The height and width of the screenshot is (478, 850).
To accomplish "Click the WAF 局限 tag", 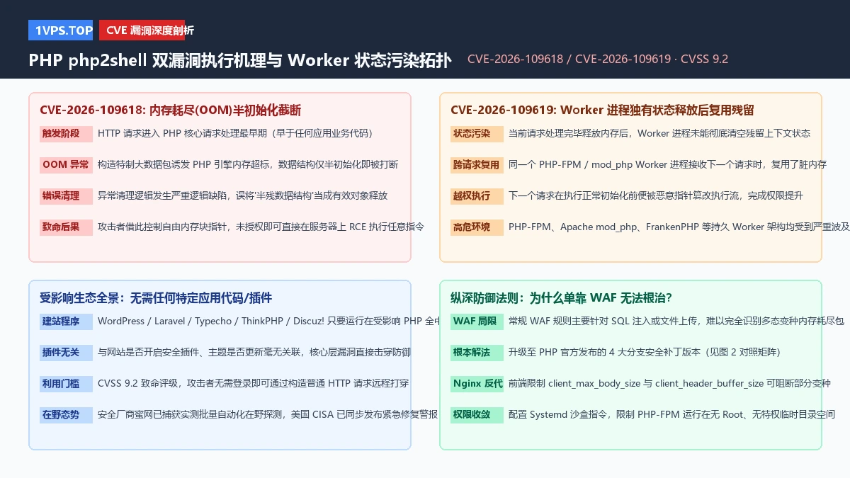I will point(477,321).
